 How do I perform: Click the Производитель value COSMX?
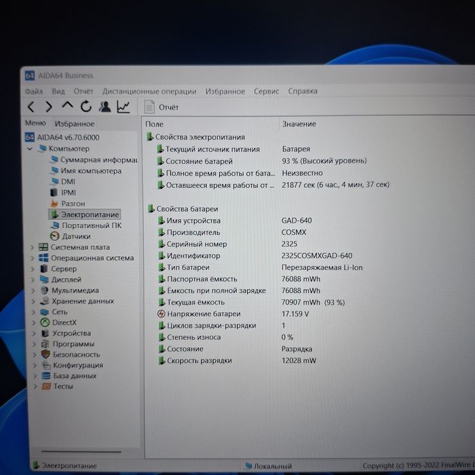coord(294,232)
